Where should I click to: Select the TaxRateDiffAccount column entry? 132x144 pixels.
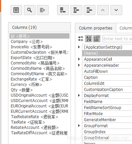(39, 133)
